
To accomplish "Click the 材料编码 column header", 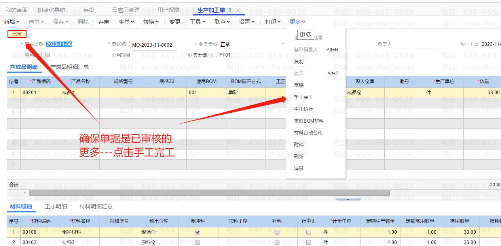I will pos(40,221).
